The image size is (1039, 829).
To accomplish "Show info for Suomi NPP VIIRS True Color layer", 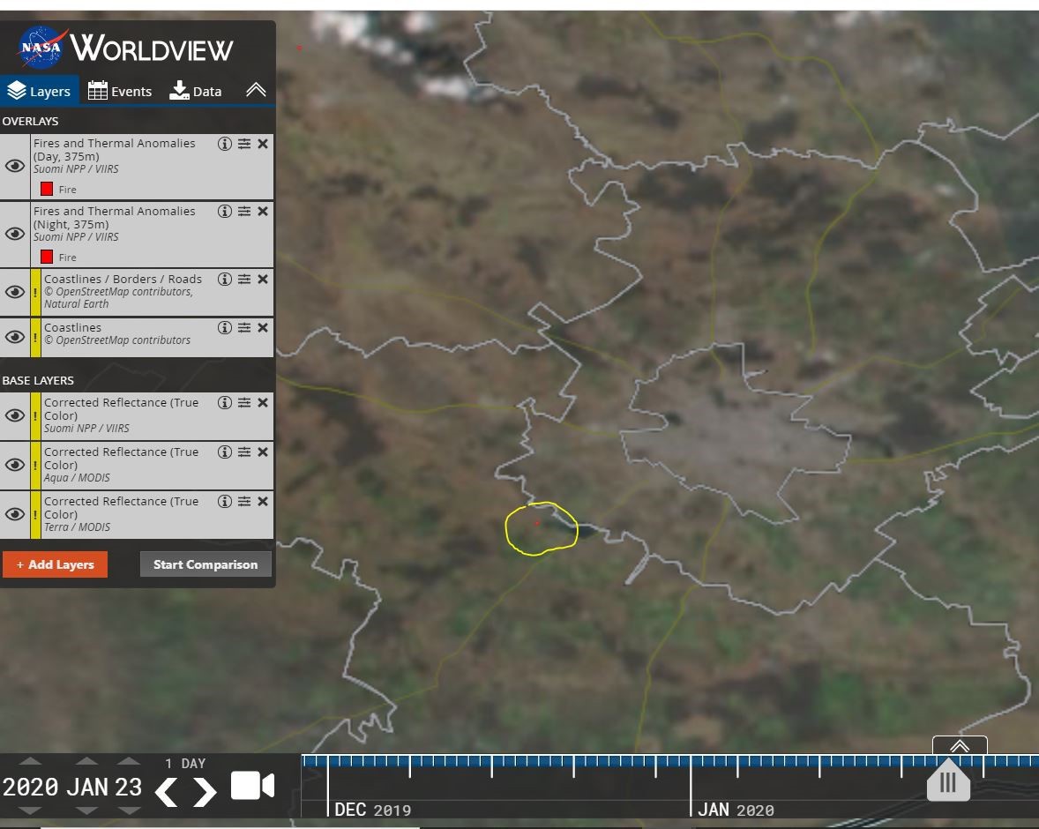I will point(225,402).
